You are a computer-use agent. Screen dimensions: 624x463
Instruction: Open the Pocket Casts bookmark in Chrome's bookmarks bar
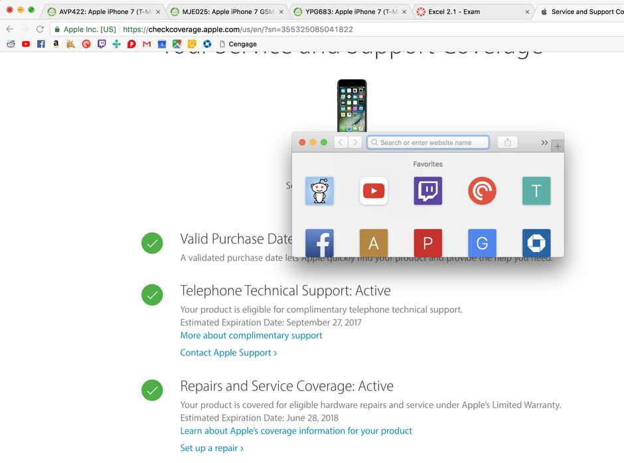pos(86,44)
